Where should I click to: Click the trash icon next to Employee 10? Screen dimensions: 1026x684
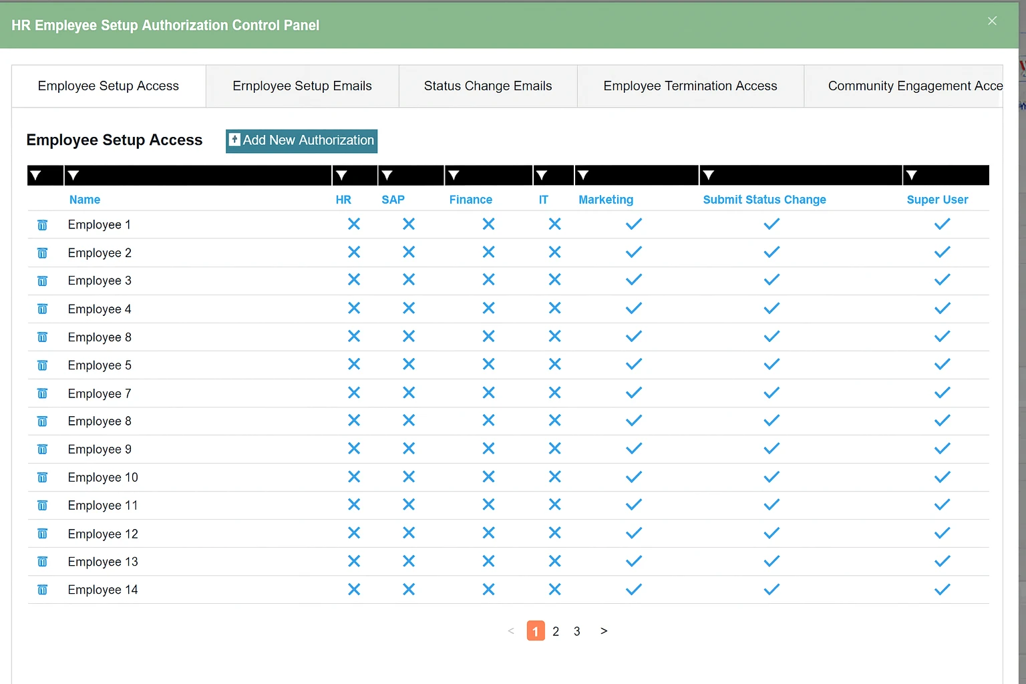coord(42,478)
